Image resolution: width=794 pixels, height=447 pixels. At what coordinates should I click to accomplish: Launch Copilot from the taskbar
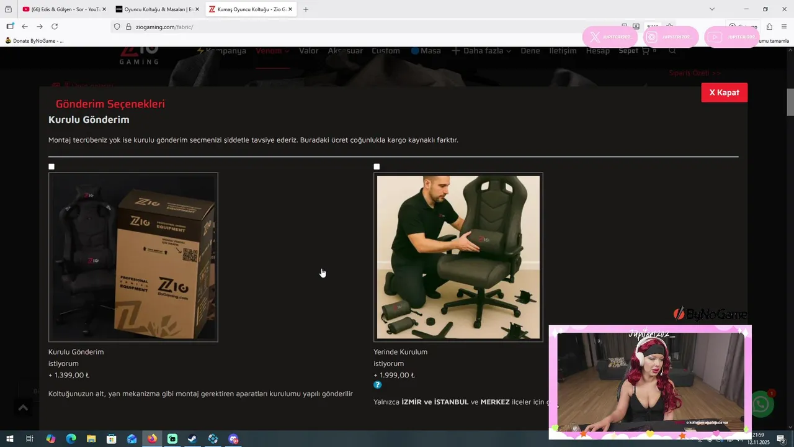pyautogui.click(x=51, y=439)
